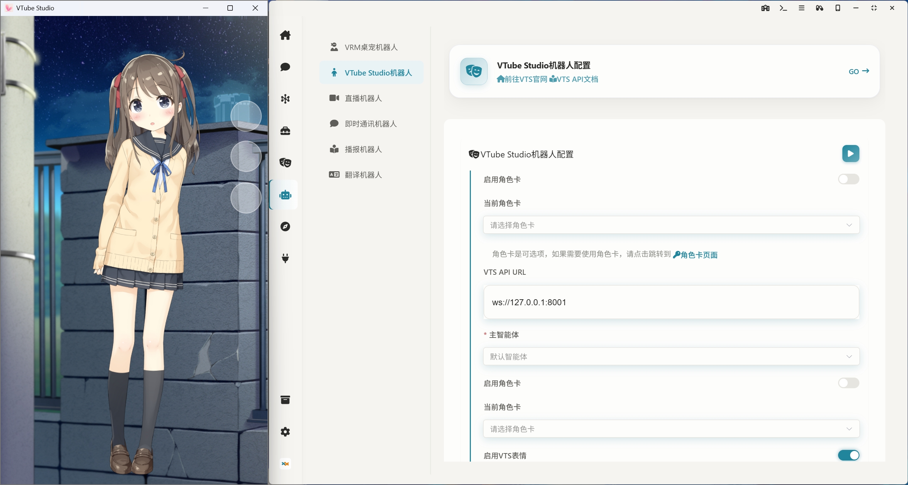The height and width of the screenshot is (485, 908).
Task: Open the toolbox icon in the sidebar
Action: [285, 131]
